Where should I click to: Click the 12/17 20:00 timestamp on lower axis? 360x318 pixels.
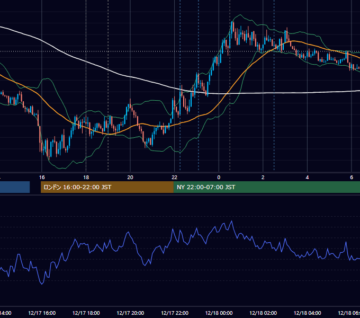point(130,313)
